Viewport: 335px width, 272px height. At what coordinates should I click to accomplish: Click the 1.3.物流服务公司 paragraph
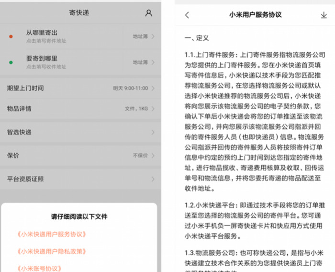255,261
